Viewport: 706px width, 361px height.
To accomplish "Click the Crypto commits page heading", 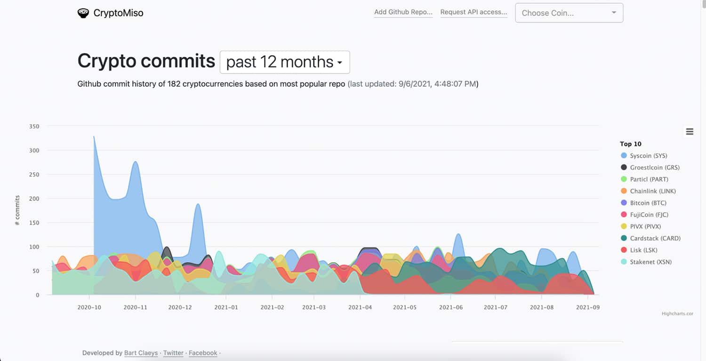I will (146, 61).
